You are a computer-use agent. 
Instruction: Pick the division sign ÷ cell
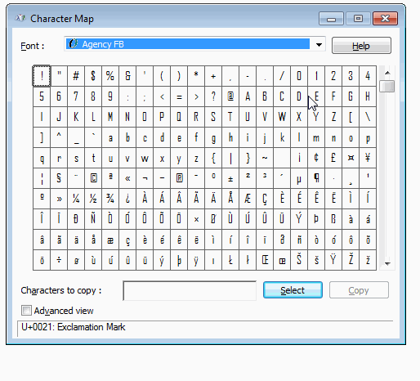(x=59, y=260)
